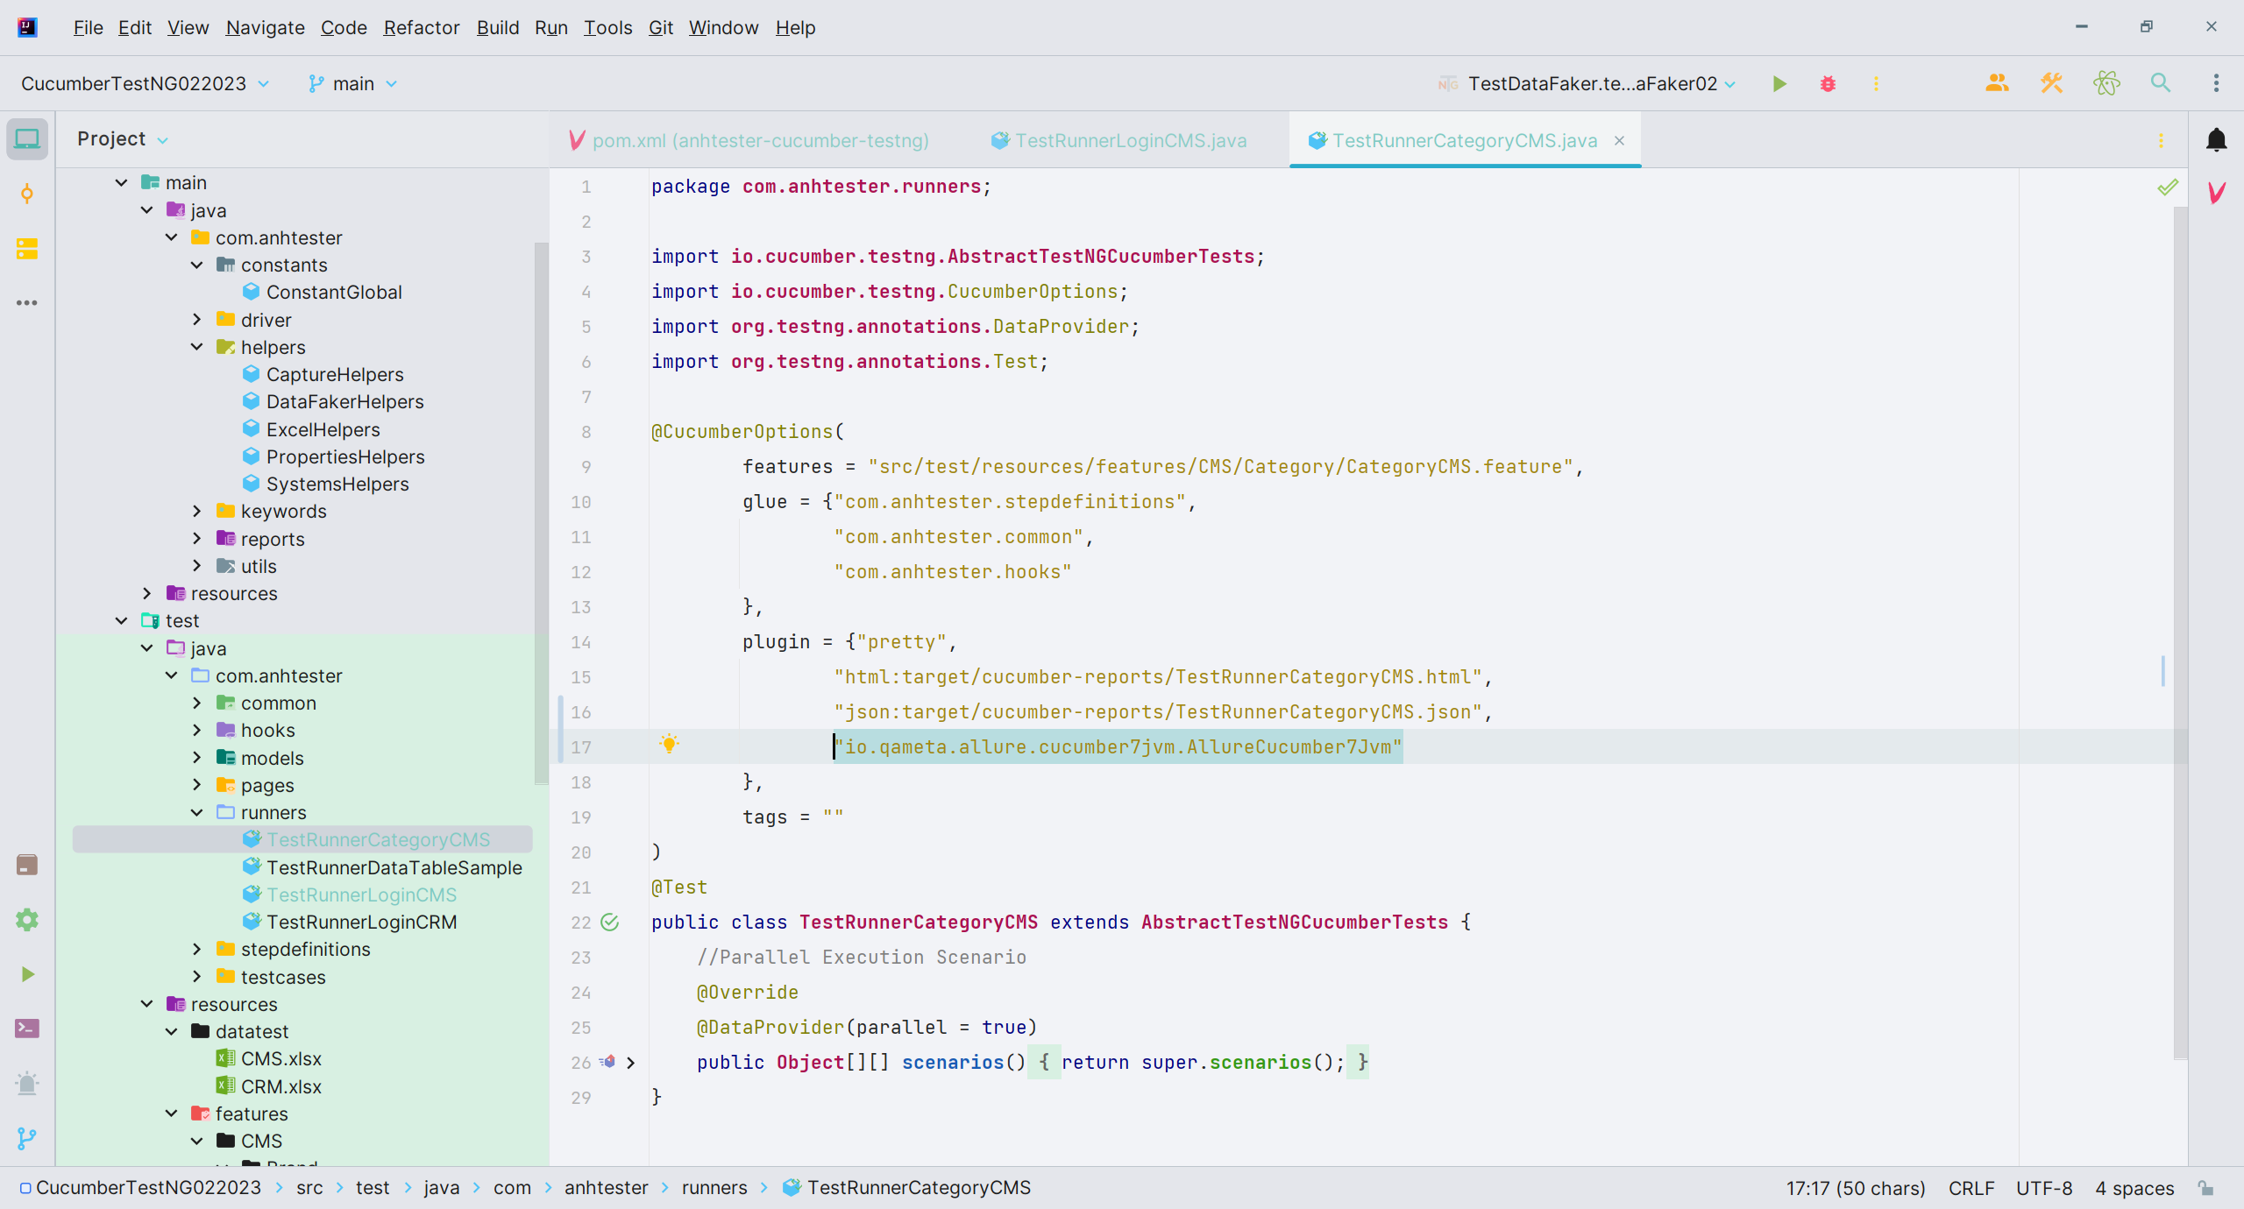The image size is (2244, 1209).
Task: Click the 4 spaces indent widget
Action: [x=2134, y=1188]
